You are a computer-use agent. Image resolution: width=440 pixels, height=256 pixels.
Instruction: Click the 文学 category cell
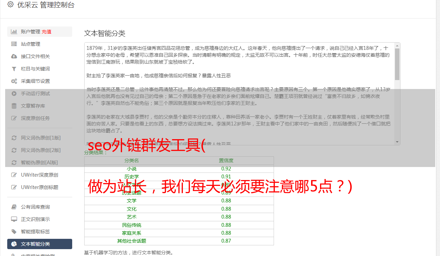[x=132, y=201]
